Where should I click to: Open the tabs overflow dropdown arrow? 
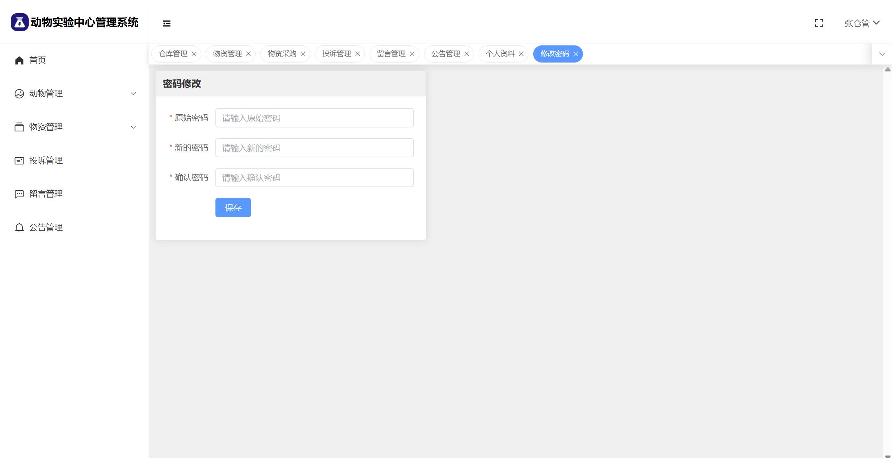click(x=882, y=54)
